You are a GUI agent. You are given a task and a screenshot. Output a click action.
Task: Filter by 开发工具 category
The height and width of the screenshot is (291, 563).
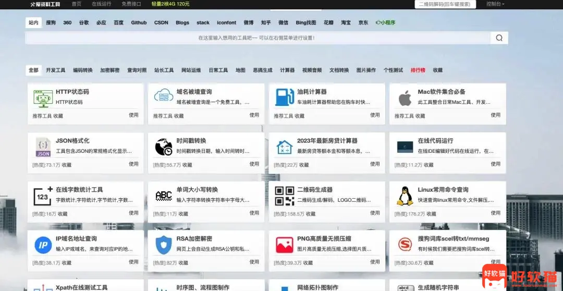(x=56, y=70)
